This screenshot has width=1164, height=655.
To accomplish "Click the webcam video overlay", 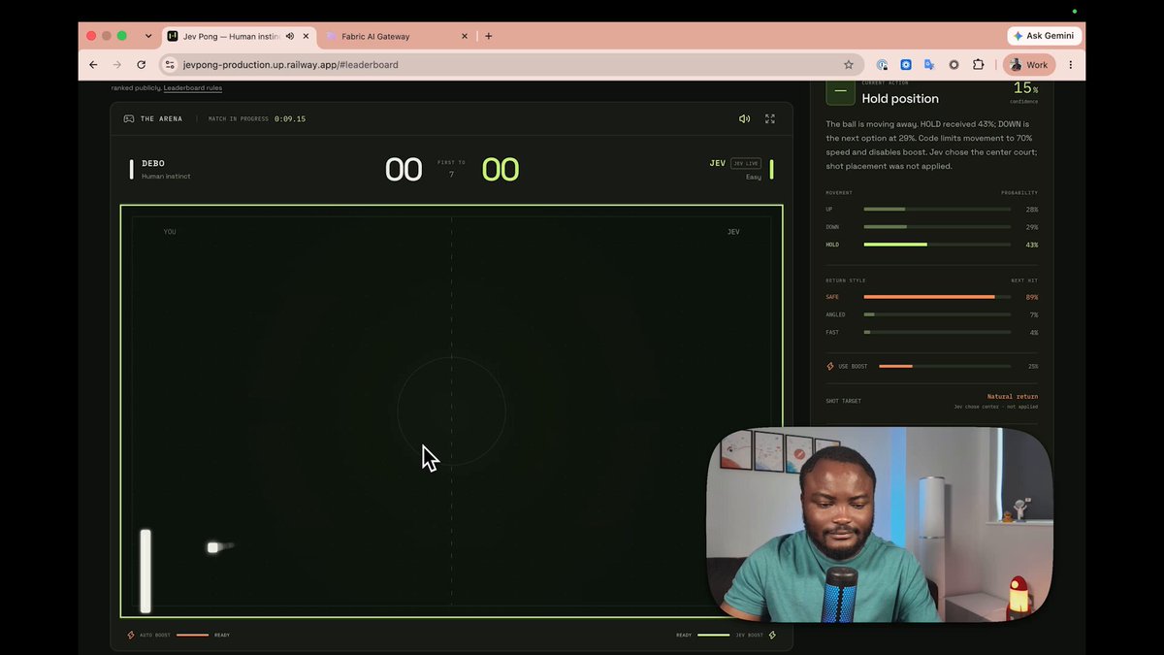I will click(880, 524).
